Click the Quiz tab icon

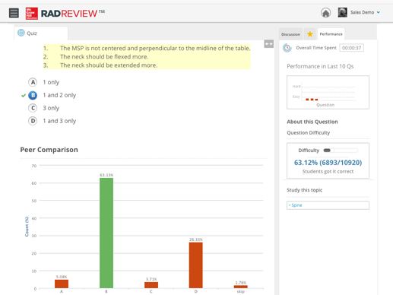(x=21, y=33)
